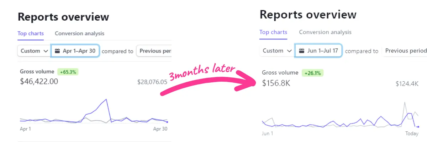Click the Today end point on right chart
This screenshot has width=427, height=142.
click(418, 127)
